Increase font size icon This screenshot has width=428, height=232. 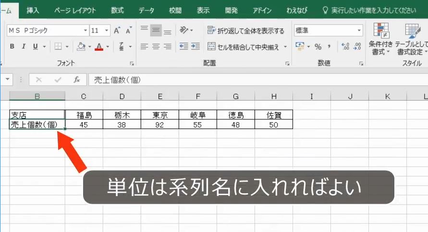117,31
